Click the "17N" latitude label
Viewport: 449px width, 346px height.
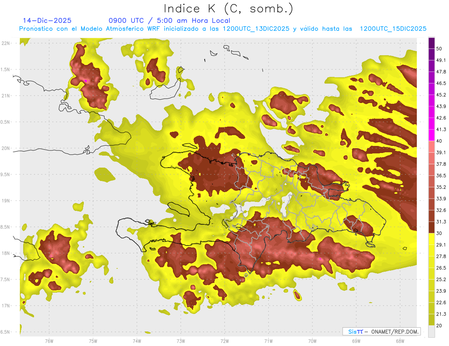pos(6,306)
